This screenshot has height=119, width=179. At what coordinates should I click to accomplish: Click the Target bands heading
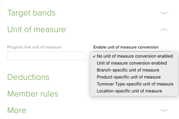coord(31,13)
